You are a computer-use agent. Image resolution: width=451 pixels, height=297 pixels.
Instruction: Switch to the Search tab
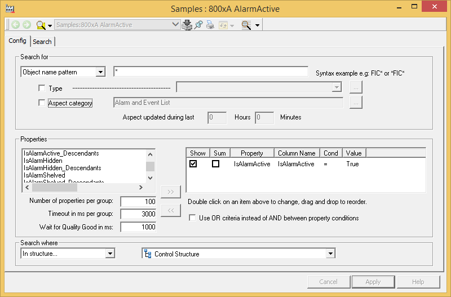click(x=42, y=42)
